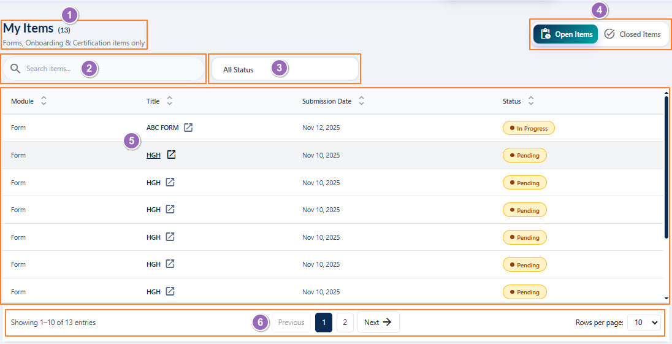Screen dimensions: 672x344
Task: Click the My Items heading
Action: click(28, 28)
